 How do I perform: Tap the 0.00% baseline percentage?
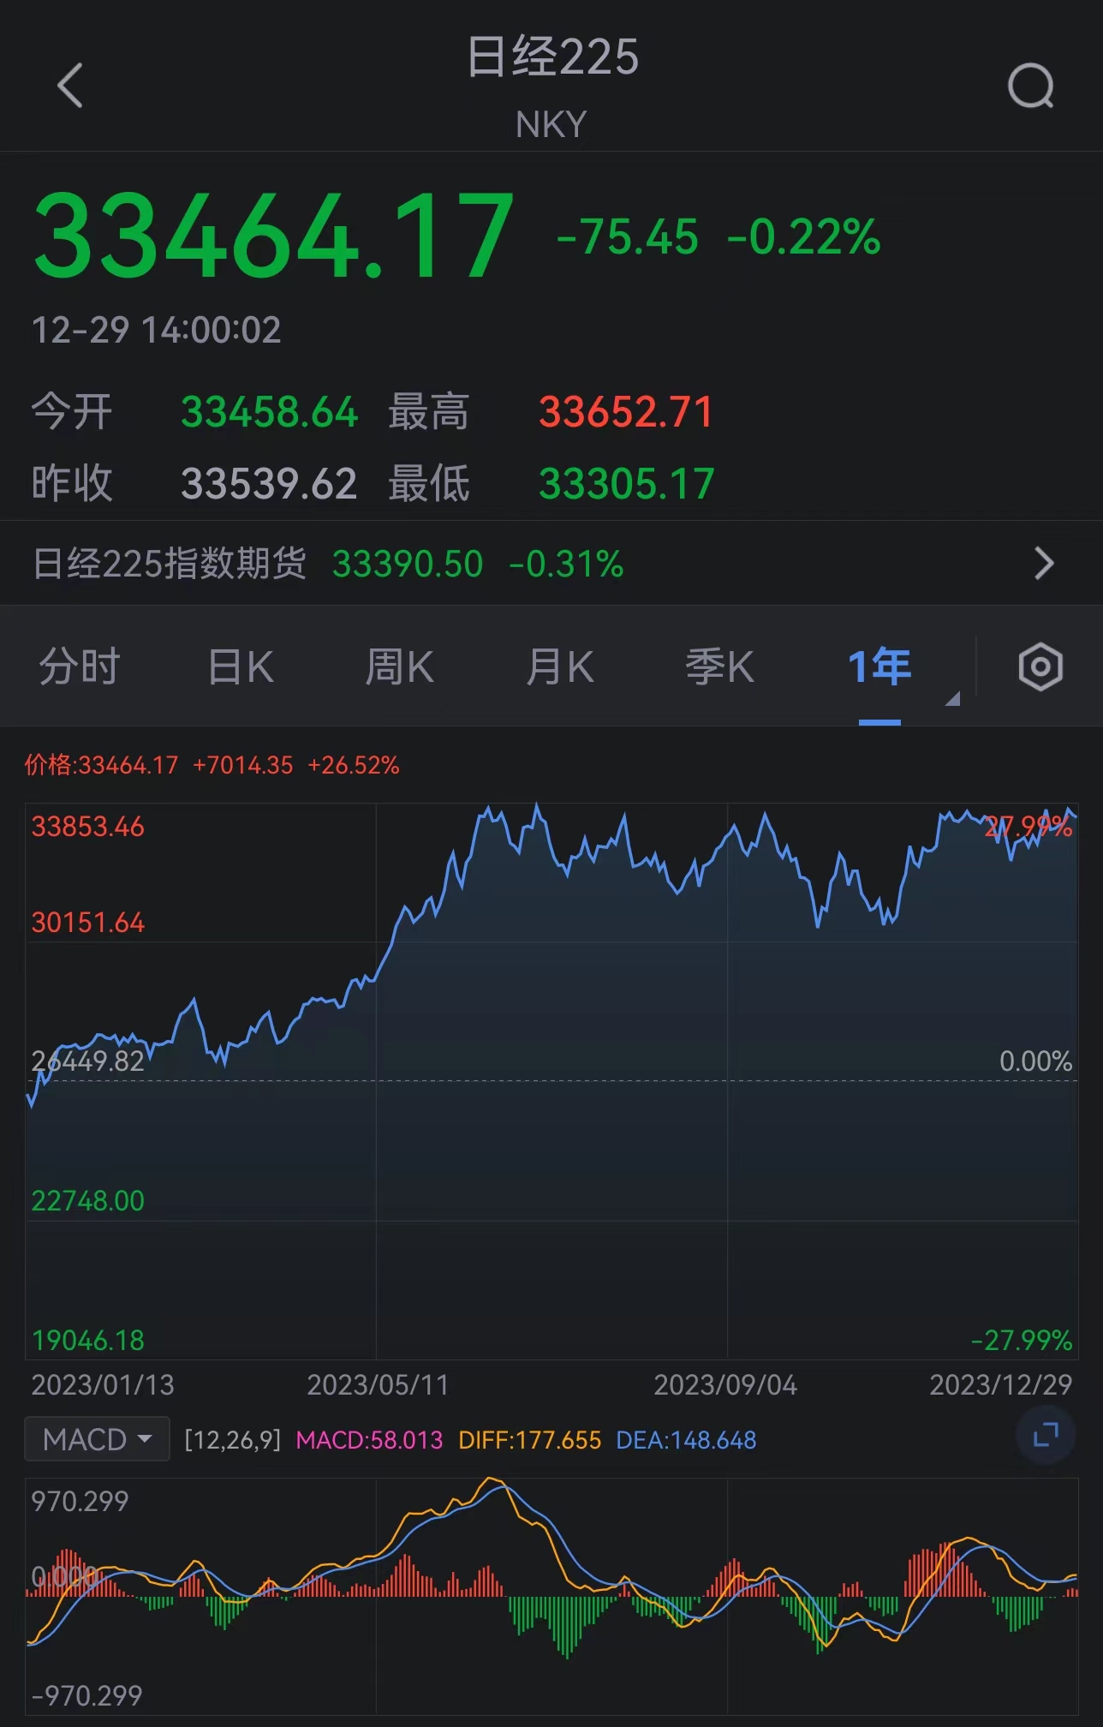pyautogui.click(x=1036, y=1061)
